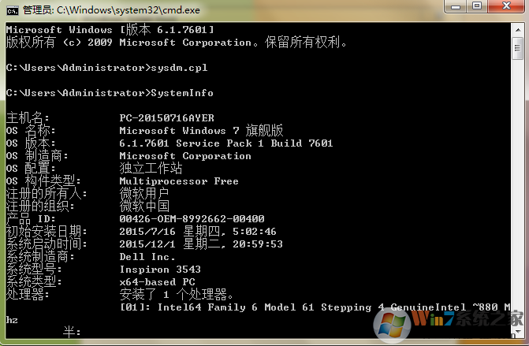Click the system type x64-based PC
Image resolution: width=529 pixels, height=346 pixels.
157,281
